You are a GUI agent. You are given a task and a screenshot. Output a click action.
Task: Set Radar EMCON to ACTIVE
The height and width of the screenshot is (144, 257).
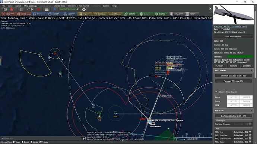234,97
